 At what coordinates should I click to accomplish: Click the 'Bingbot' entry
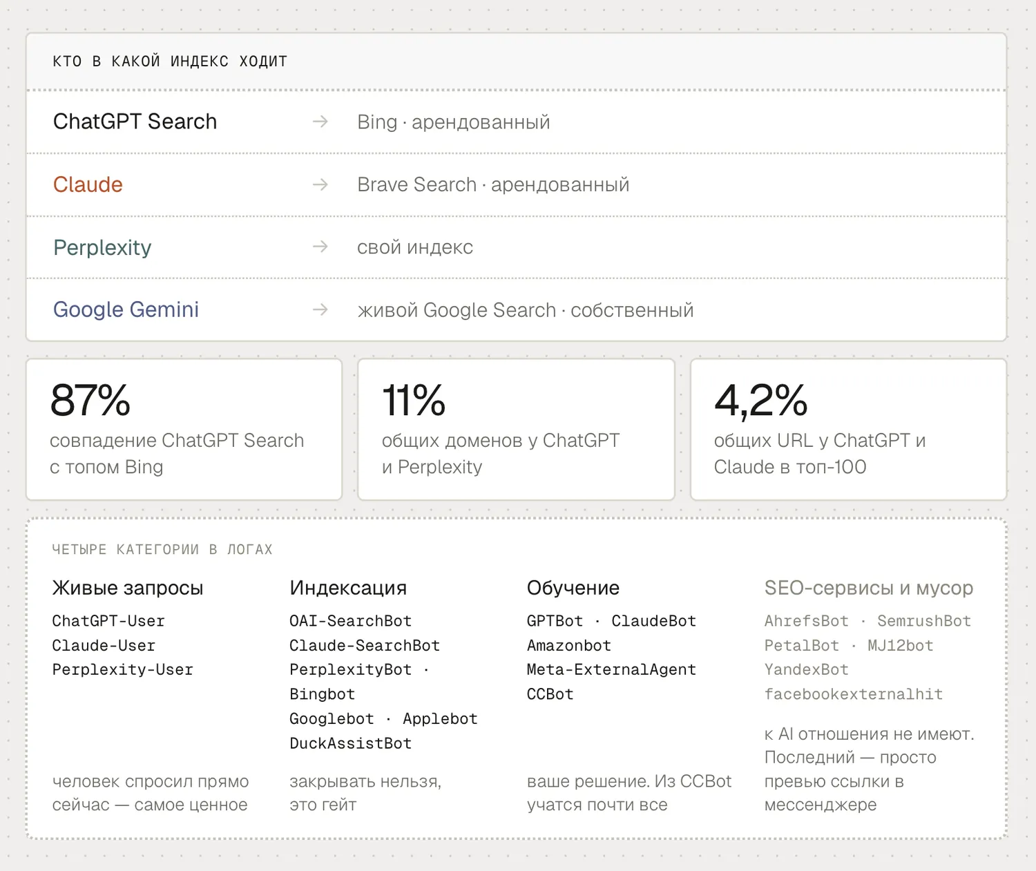point(323,694)
